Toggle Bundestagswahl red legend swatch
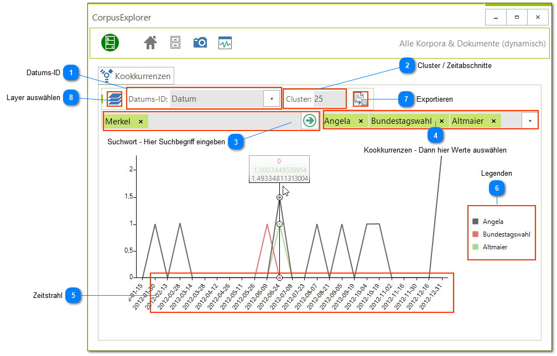This screenshot has width=557, height=356. click(x=475, y=234)
